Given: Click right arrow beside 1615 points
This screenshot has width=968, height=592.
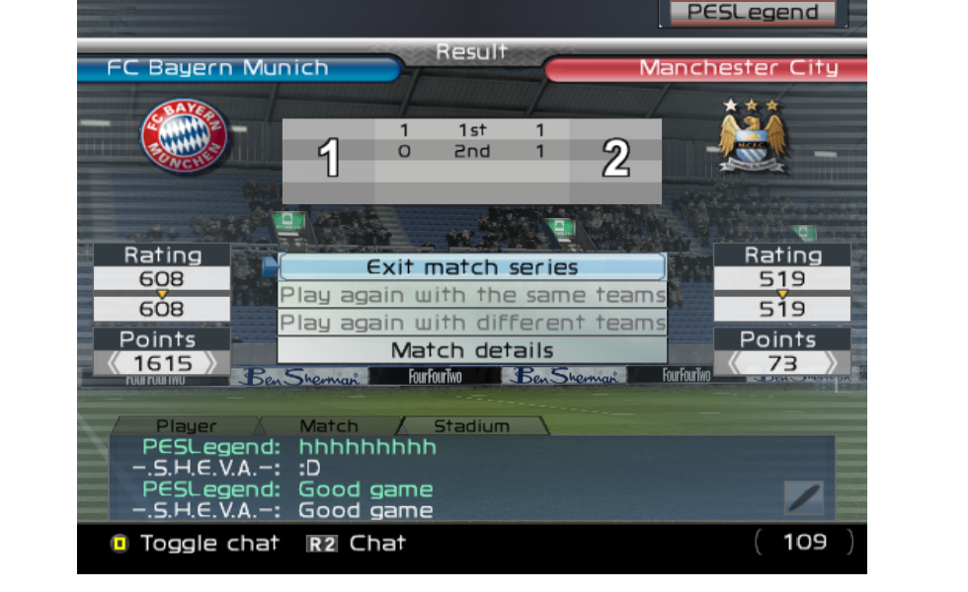Looking at the screenshot, I should point(210,363).
